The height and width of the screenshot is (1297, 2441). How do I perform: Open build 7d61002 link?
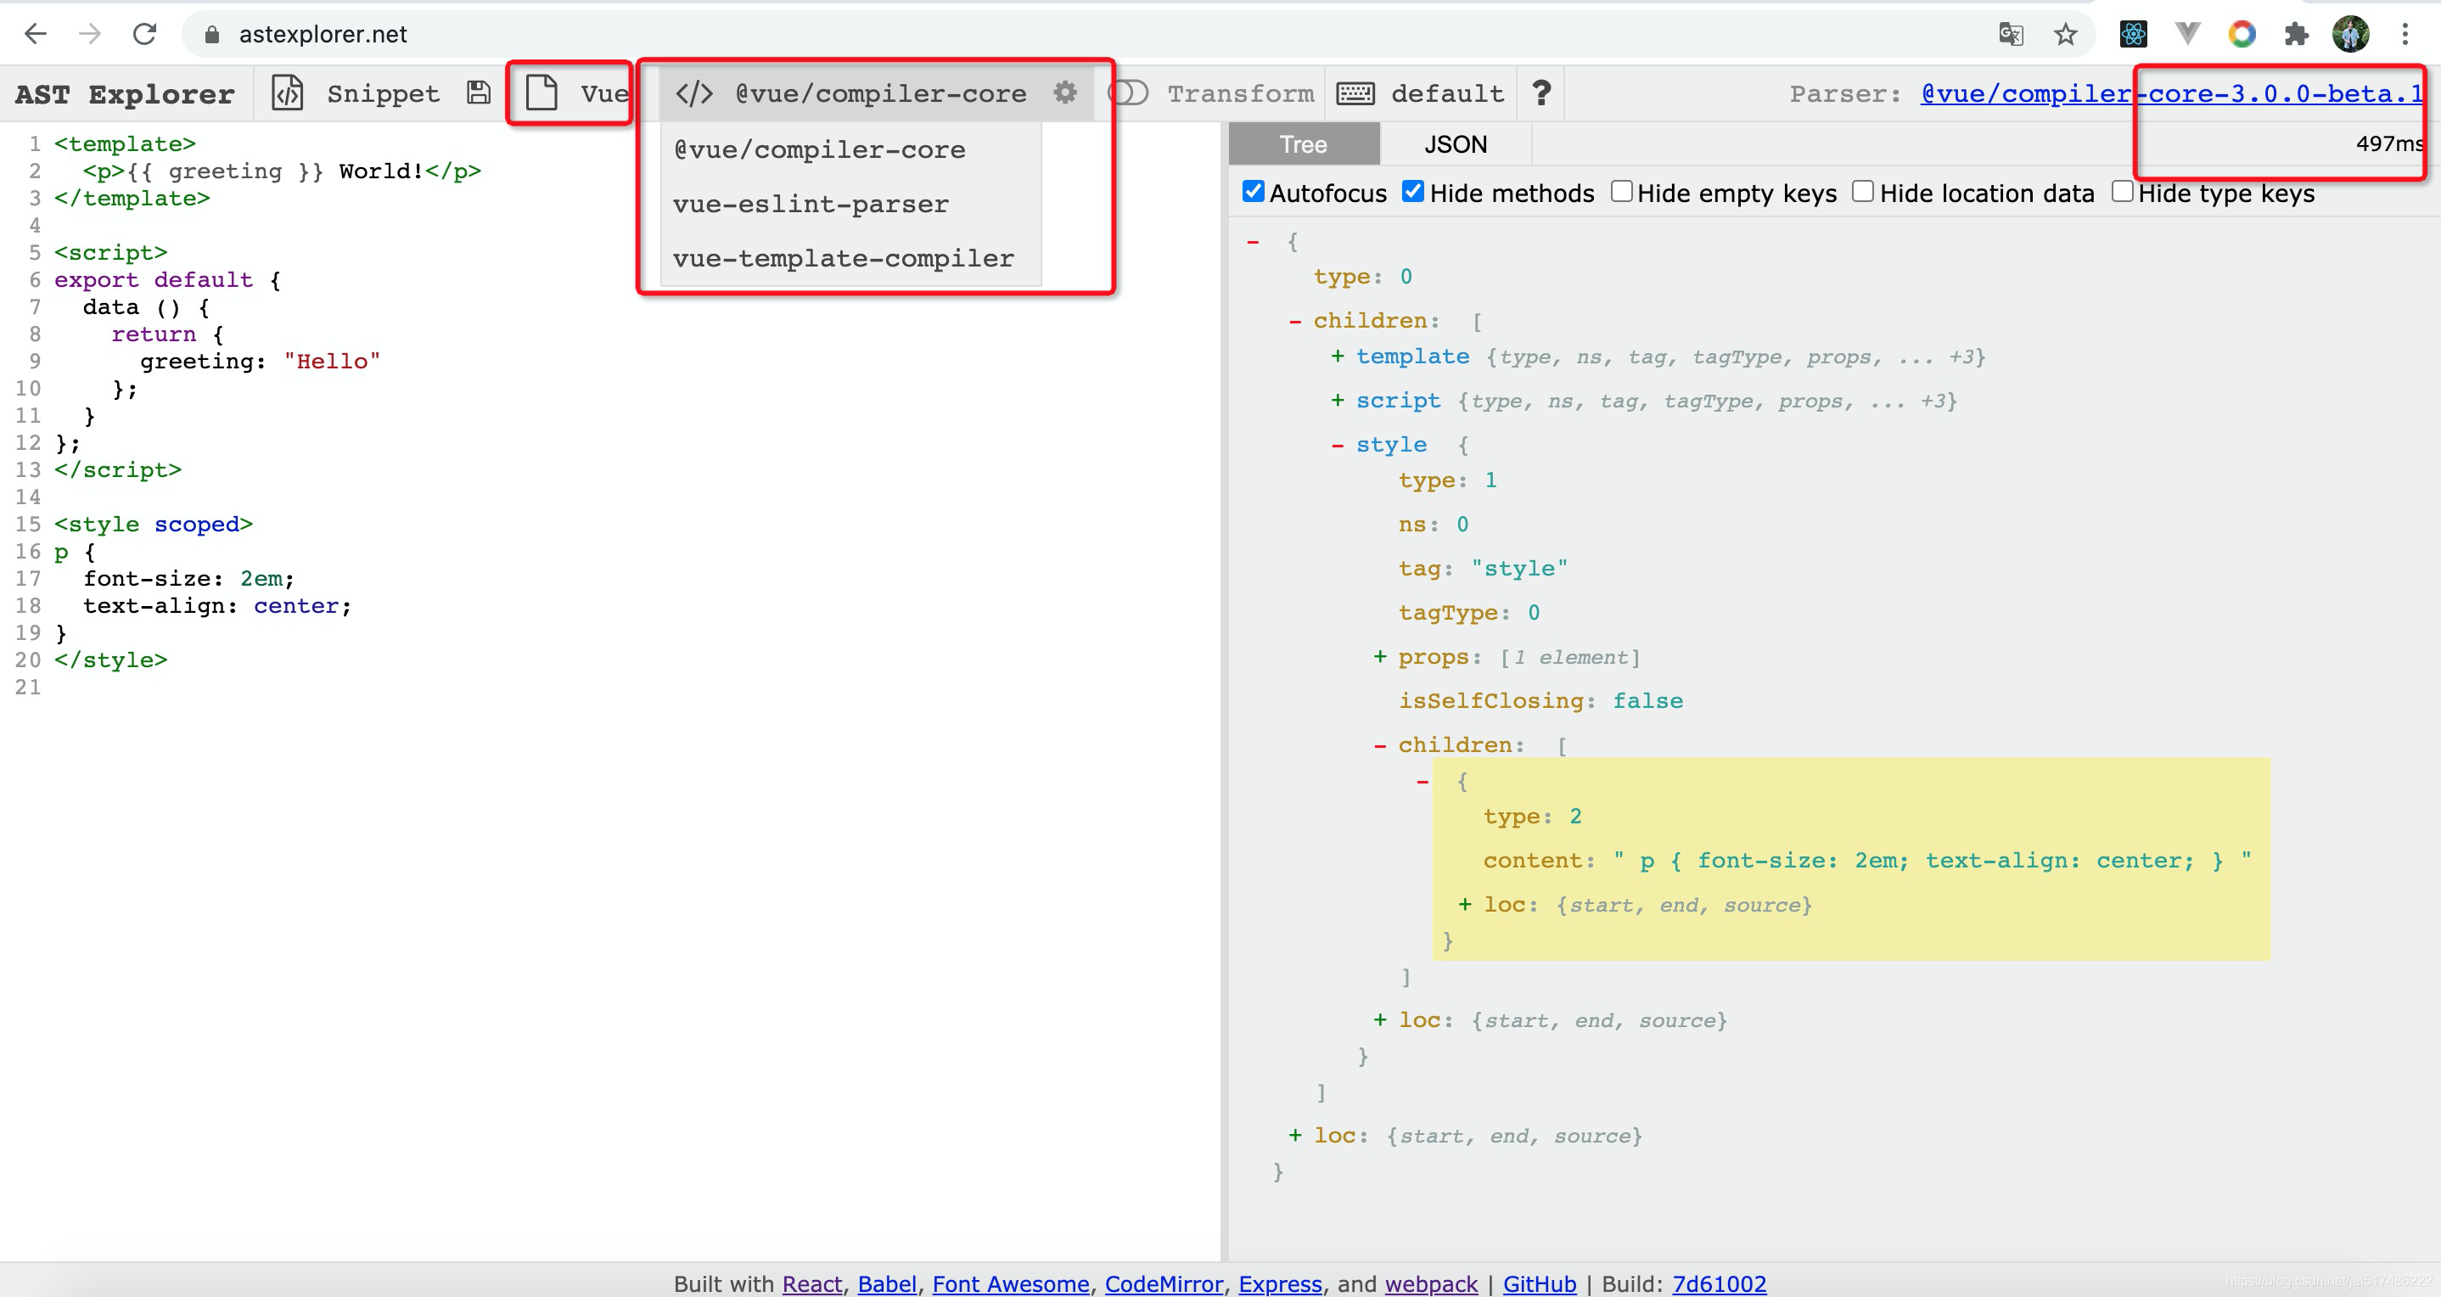(x=1719, y=1283)
